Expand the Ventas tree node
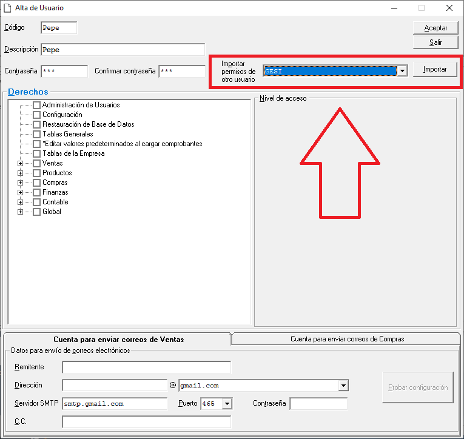Viewport: 464px width, 439px height. 21,163
